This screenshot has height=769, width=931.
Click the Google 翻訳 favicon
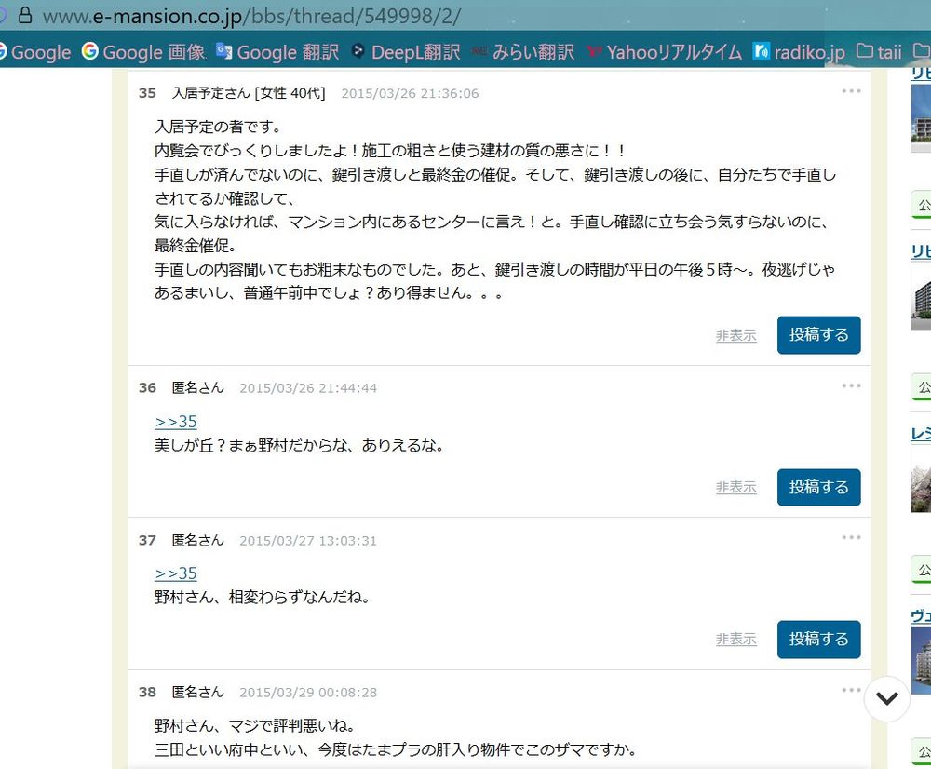[223, 51]
